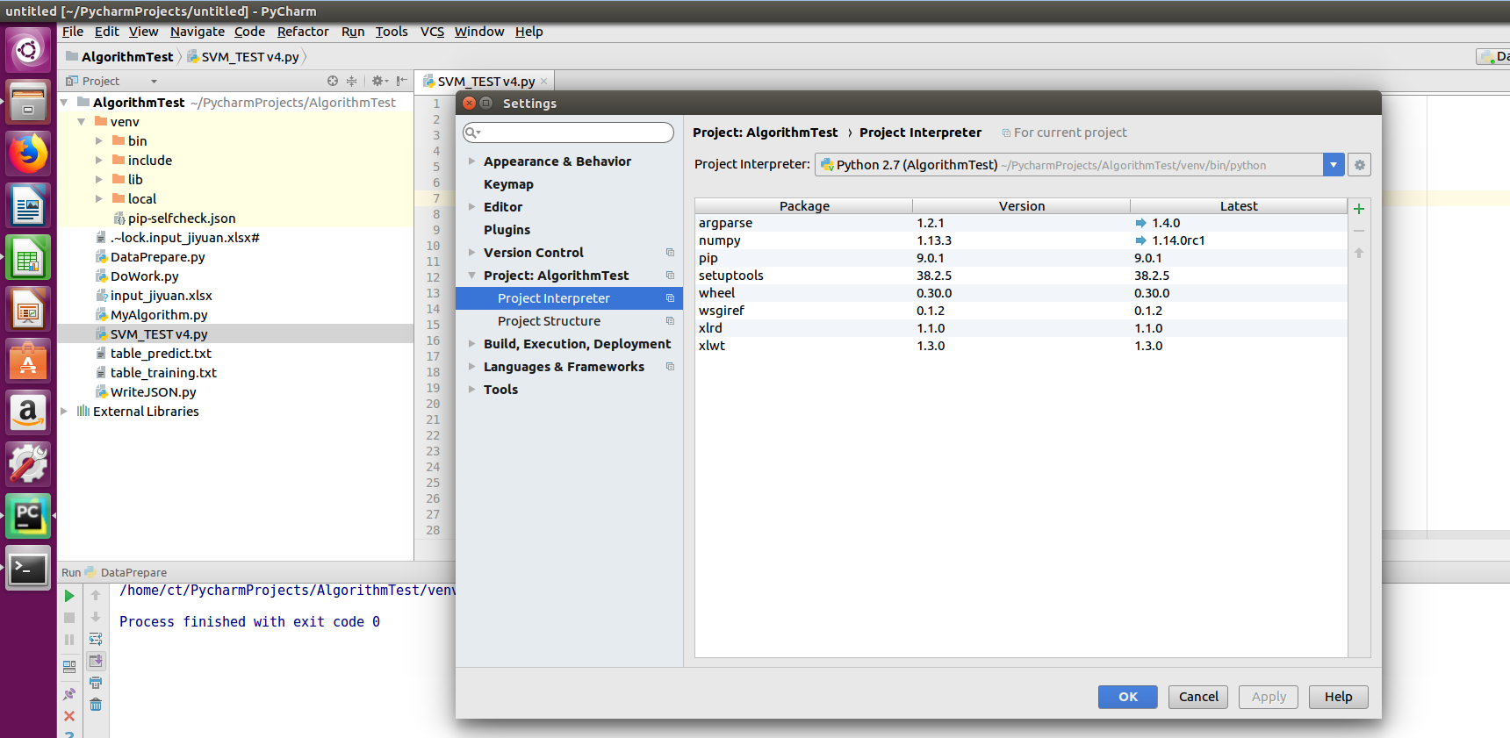Viewport: 1510px width, 738px height.
Task: Close SVM_TEST v4.py editor tab
Action: pos(544,82)
